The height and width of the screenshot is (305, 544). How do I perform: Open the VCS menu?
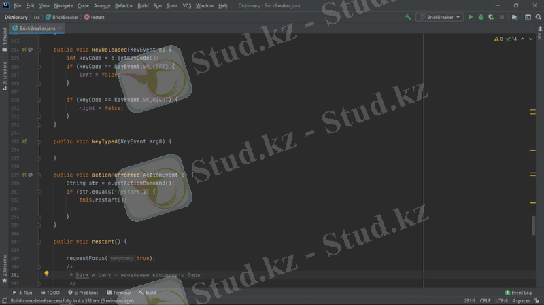click(x=186, y=6)
